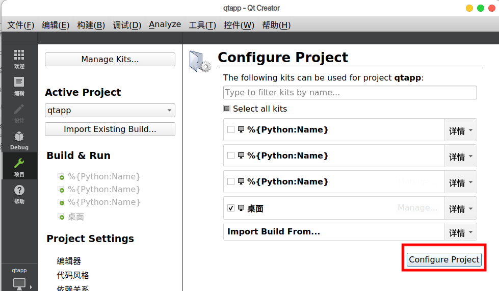Uncheck the 桌面 kit checkbox

coord(231,208)
